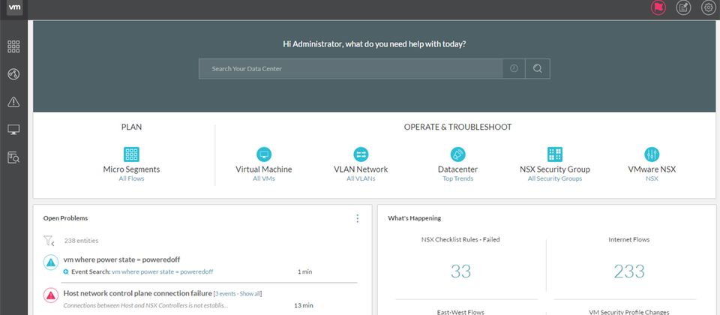Click the document search icon in sidebar
This screenshot has height=315, width=720.
pos(13,157)
